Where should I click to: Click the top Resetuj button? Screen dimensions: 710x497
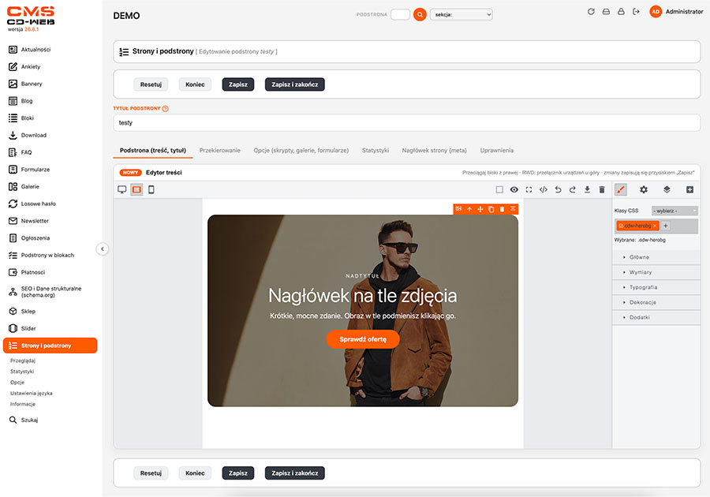[151, 84]
